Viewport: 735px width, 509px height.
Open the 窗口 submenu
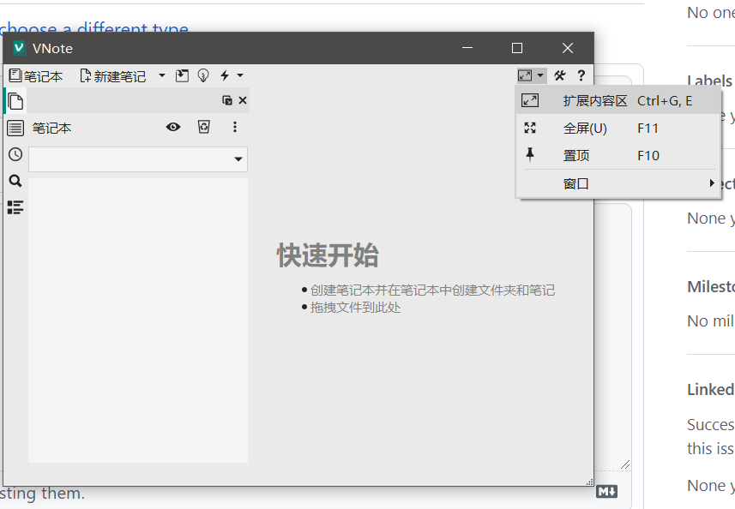pyautogui.click(x=618, y=183)
